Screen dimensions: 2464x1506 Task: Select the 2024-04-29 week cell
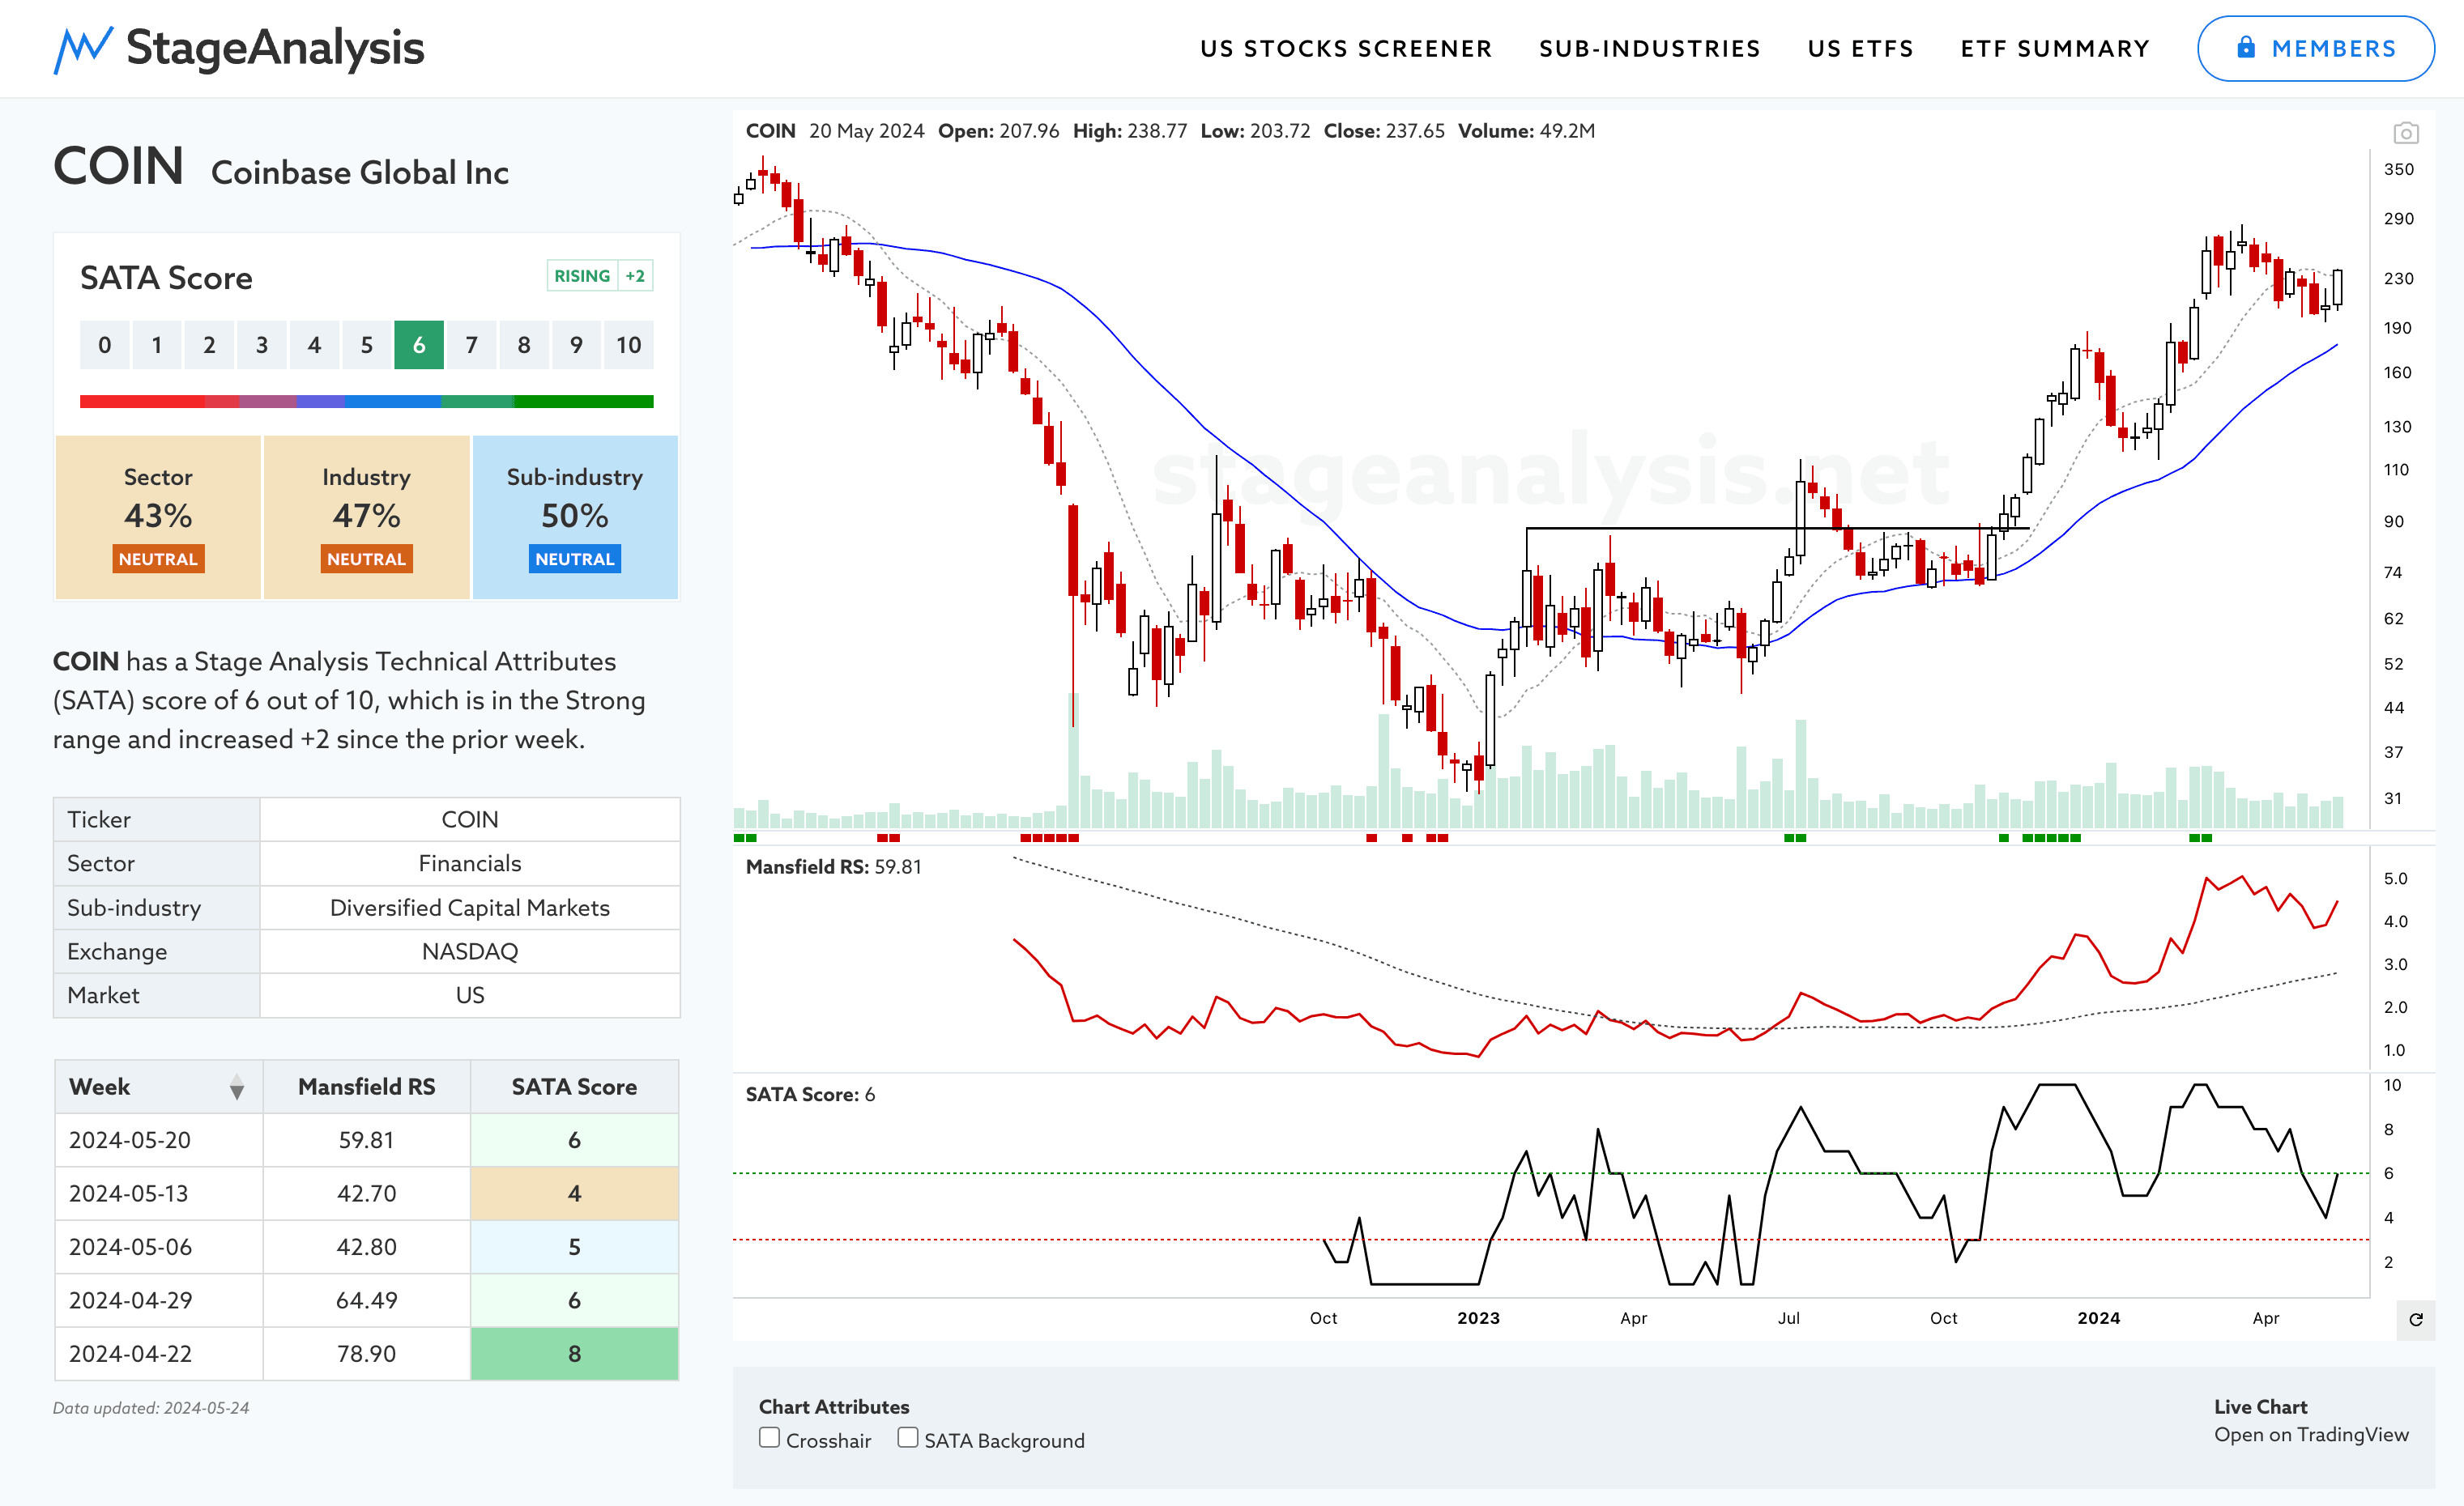158,1300
